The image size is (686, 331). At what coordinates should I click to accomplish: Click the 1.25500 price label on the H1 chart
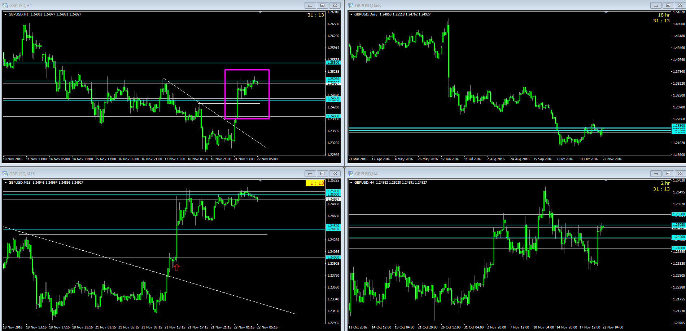pos(333,63)
